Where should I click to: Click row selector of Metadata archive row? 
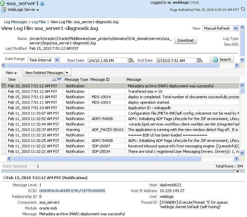coord(4,86)
